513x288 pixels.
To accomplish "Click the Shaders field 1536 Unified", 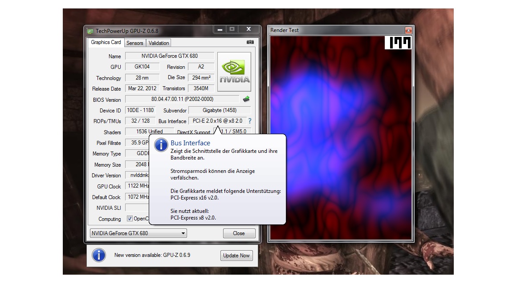I will click(150, 131).
